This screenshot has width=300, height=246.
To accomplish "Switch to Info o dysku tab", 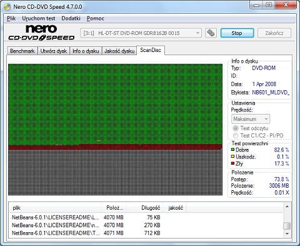I will point(86,51).
